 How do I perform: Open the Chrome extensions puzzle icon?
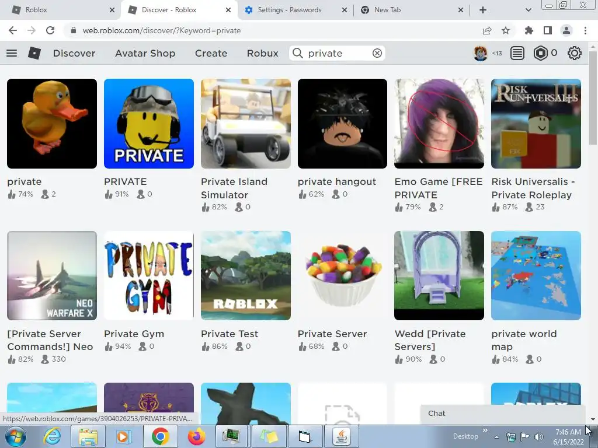click(x=529, y=30)
